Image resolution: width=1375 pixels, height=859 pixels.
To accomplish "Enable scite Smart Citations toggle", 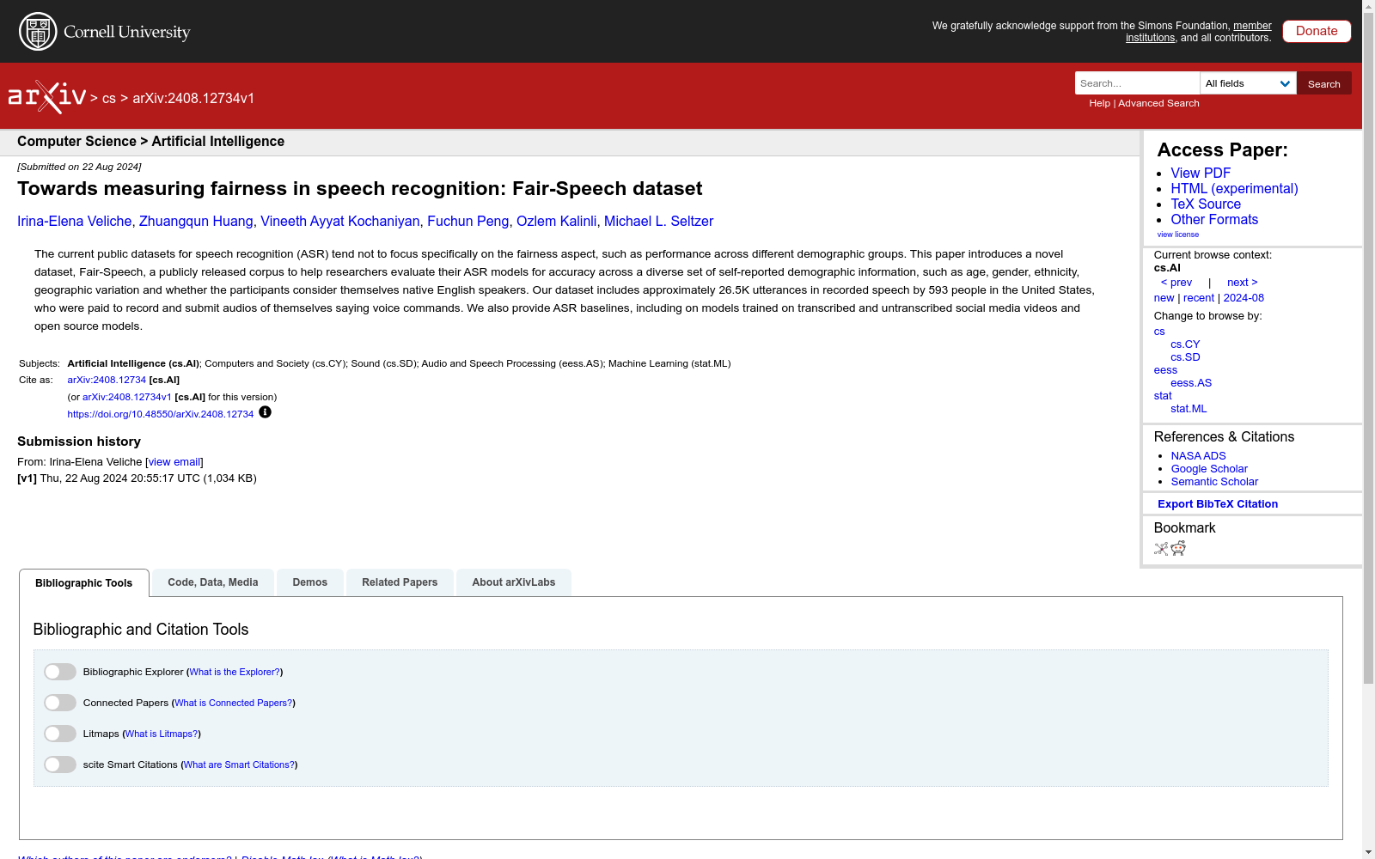I will 60,765.
